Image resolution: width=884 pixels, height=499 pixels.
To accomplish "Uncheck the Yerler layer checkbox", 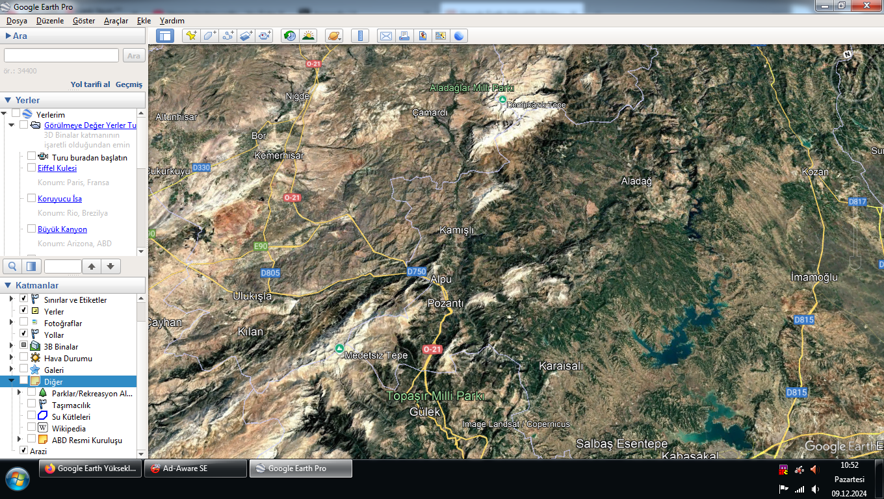I will (x=24, y=311).
